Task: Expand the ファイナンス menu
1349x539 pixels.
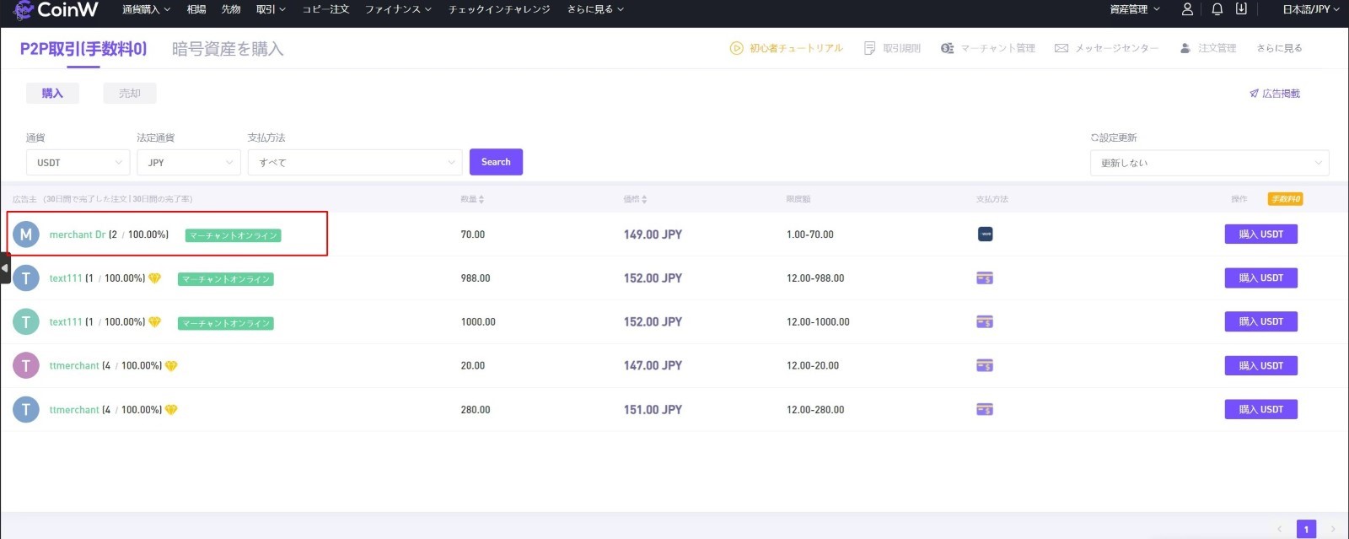Action: click(398, 9)
